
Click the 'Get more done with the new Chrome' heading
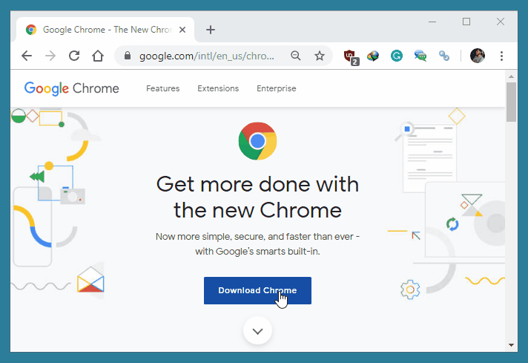(257, 197)
